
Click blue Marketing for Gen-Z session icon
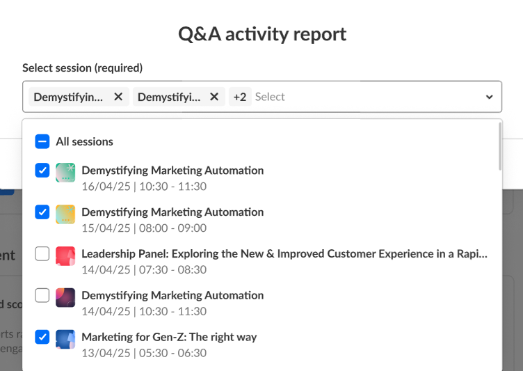coord(65,340)
